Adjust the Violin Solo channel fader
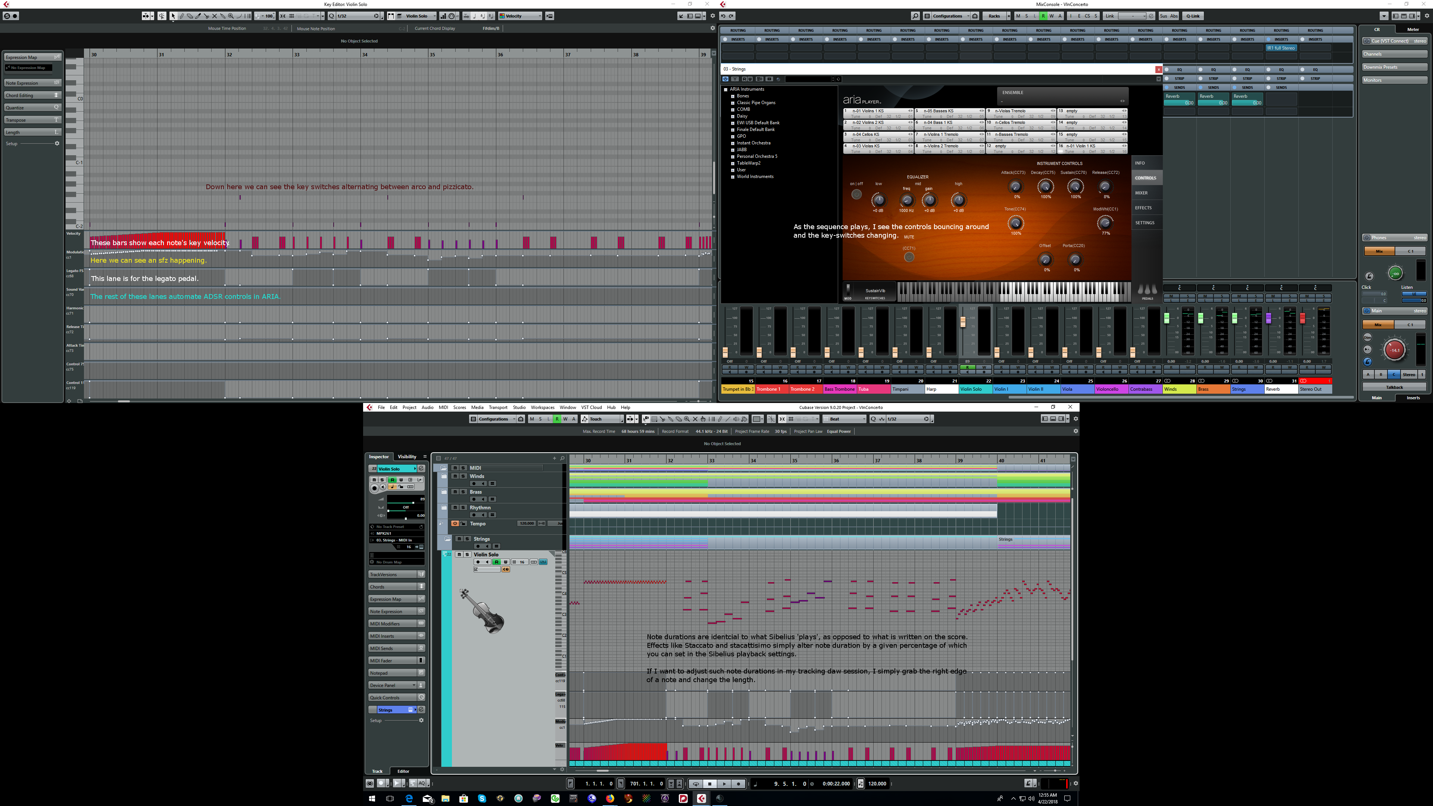1433x806 pixels. tap(962, 322)
